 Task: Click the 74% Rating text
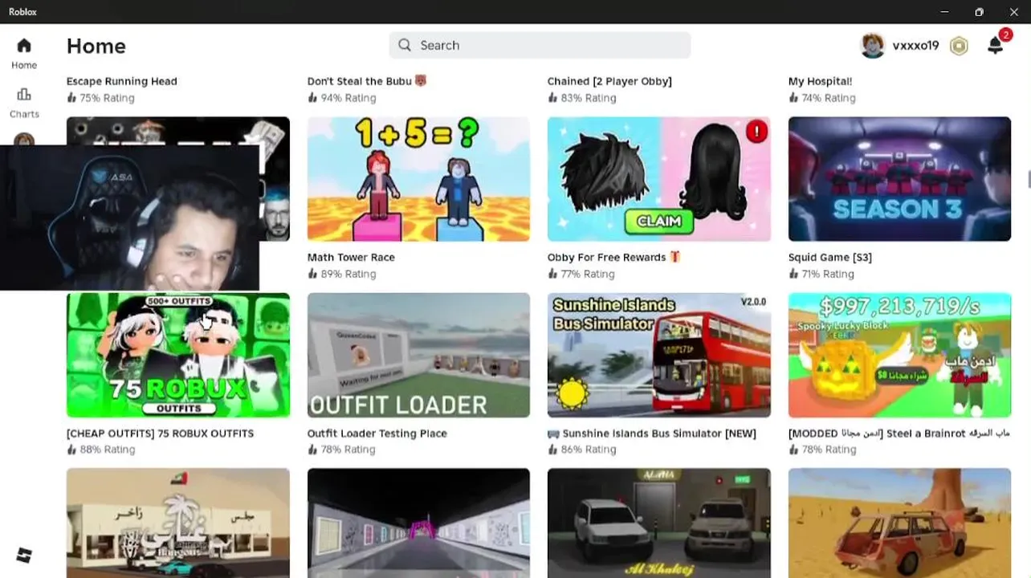click(x=829, y=98)
